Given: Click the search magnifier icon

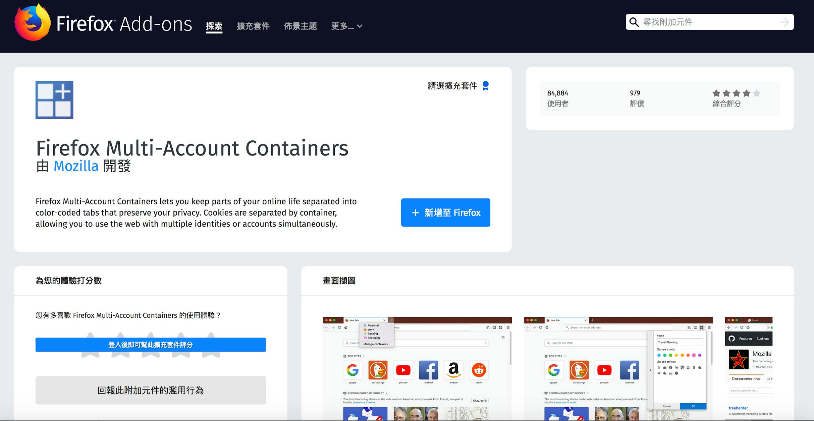Looking at the screenshot, I should click(x=634, y=22).
